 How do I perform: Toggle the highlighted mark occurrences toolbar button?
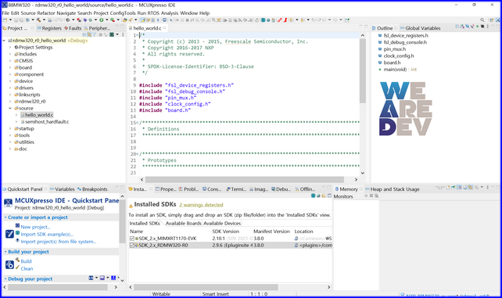click(142, 20)
